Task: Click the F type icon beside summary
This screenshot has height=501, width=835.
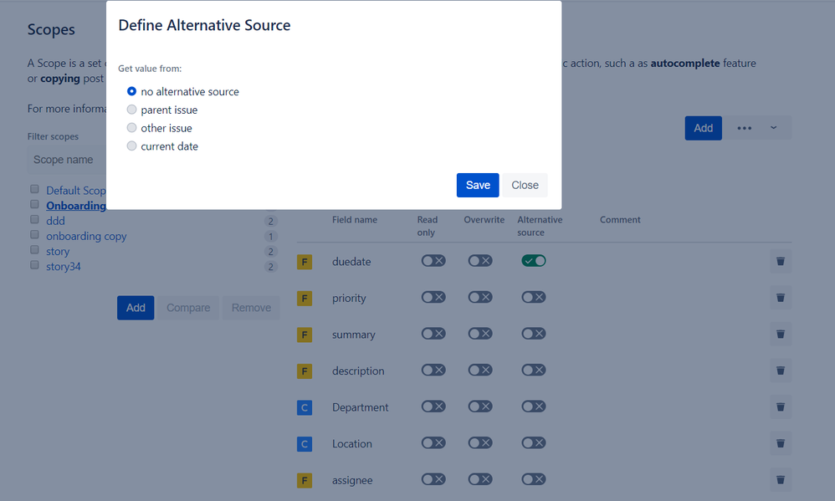Action: coord(305,335)
